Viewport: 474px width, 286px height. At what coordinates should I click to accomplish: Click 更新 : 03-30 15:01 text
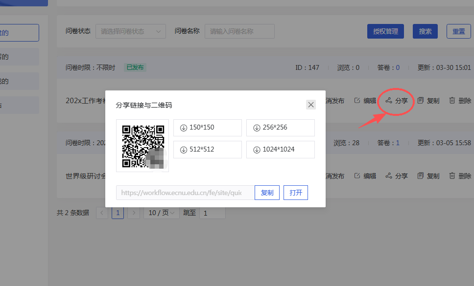click(444, 67)
